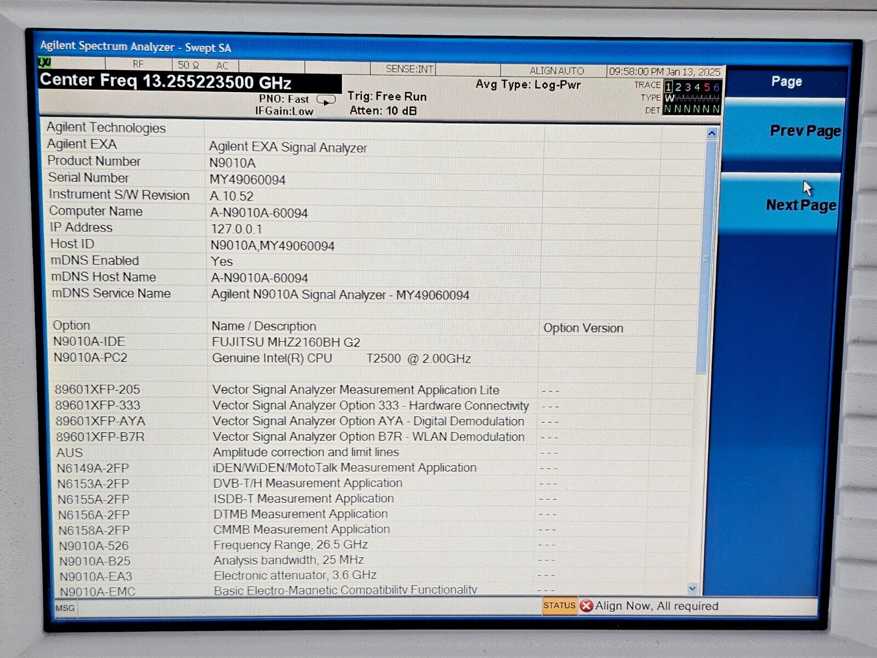Click the IP Address value 127.0.0.1
The height and width of the screenshot is (658, 877).
(236, 229)
